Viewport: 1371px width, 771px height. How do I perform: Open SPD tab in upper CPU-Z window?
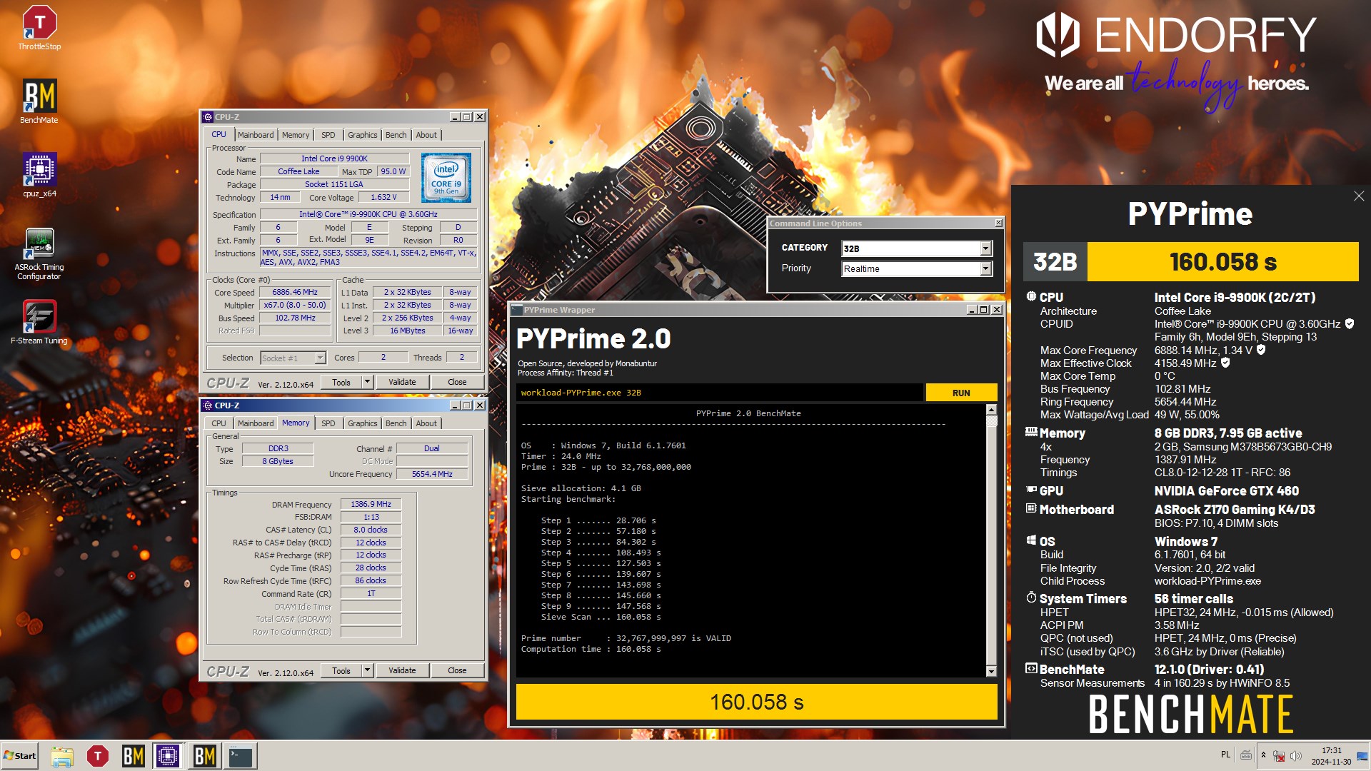(x=328, y=135)
